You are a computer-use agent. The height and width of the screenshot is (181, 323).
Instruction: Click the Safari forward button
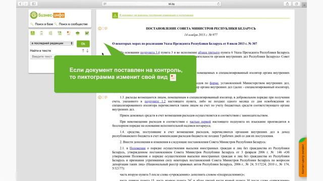pos(25,4)
